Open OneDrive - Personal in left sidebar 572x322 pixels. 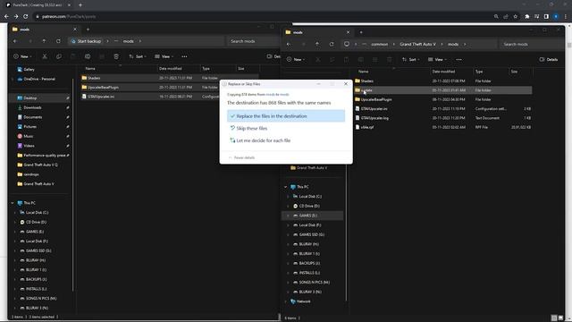coord(36,79)
